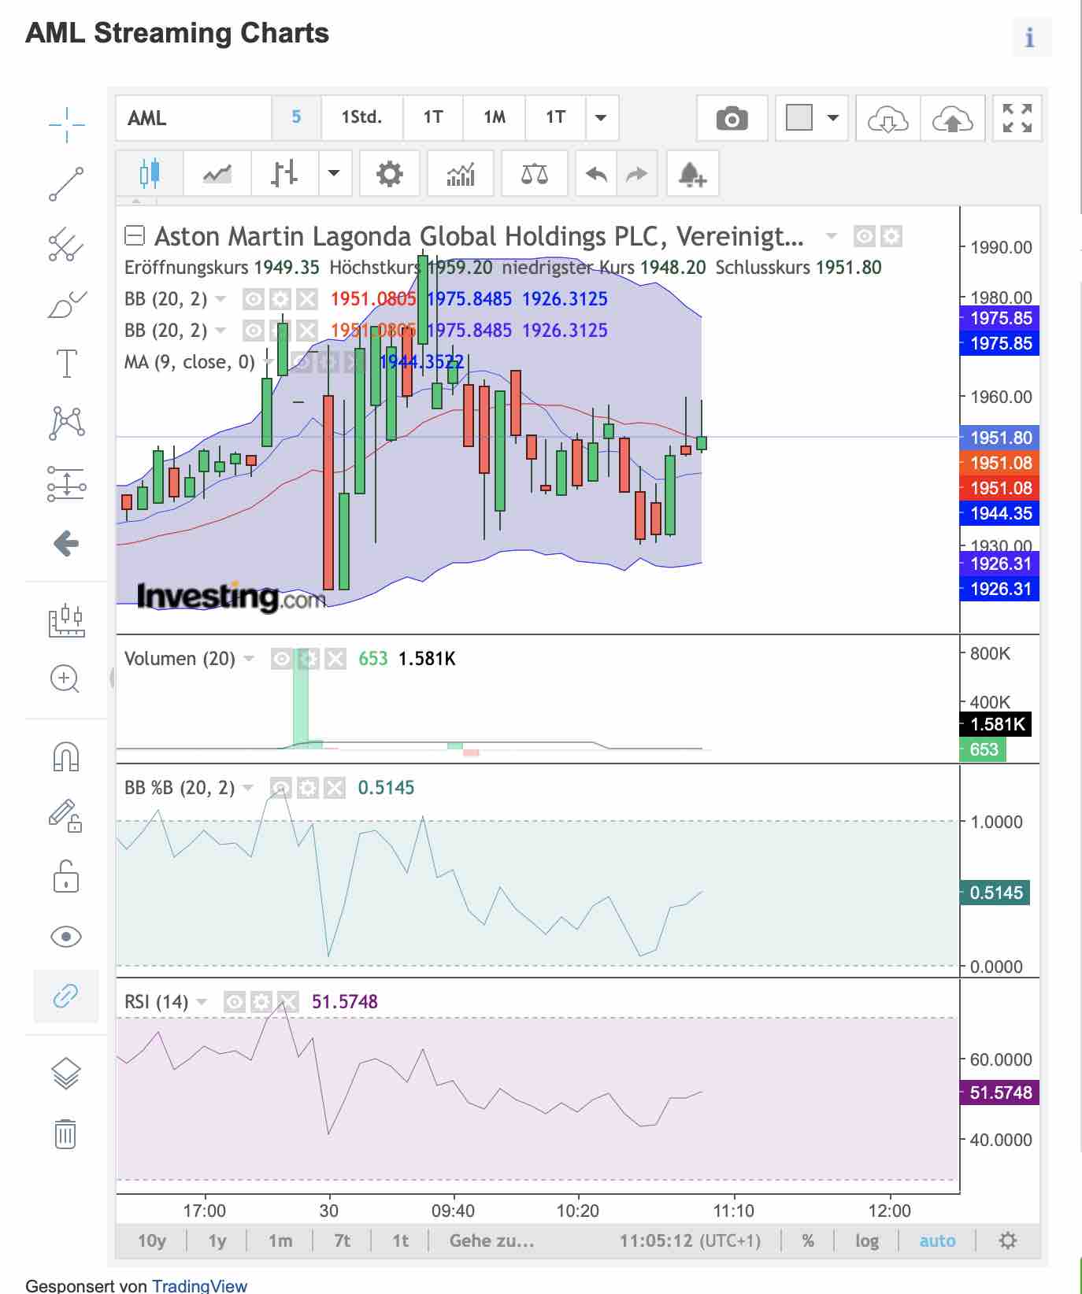The image size is (1082, 1294).
Task: Click the compare symbols scales icon
Action: (535, 173)
